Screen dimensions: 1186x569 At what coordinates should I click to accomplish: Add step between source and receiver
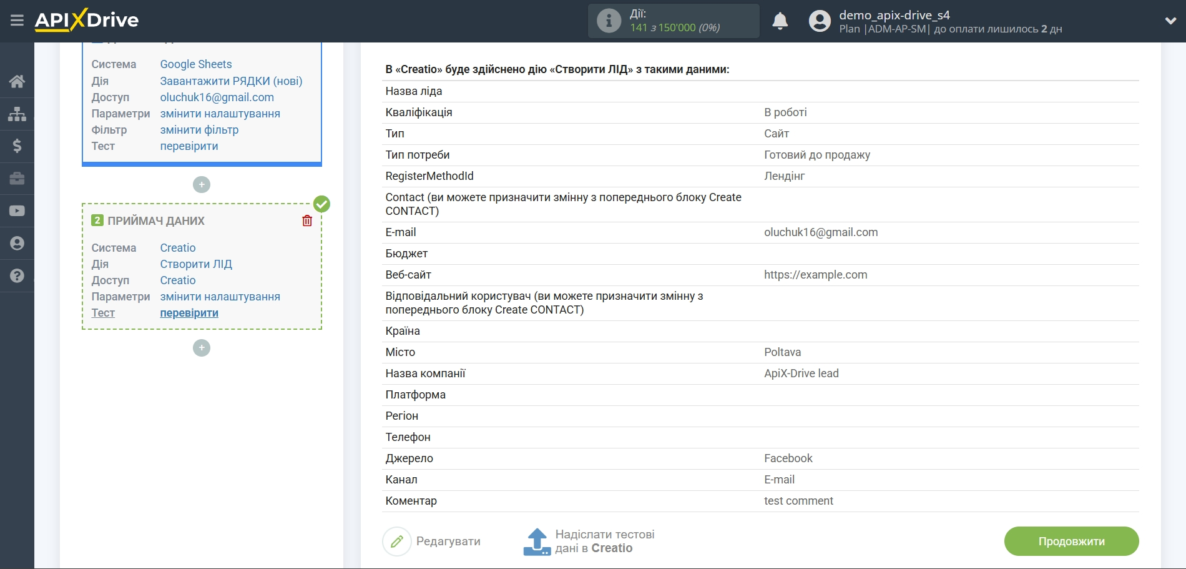point(202,185)
